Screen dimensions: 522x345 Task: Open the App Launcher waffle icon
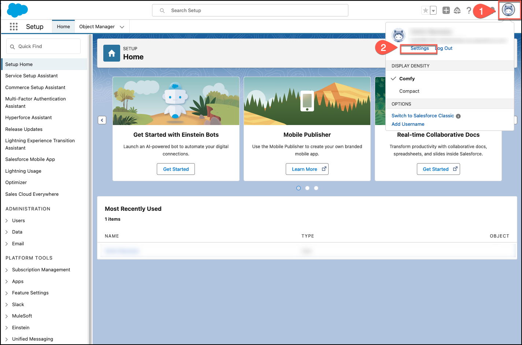(x=14, y=26)
